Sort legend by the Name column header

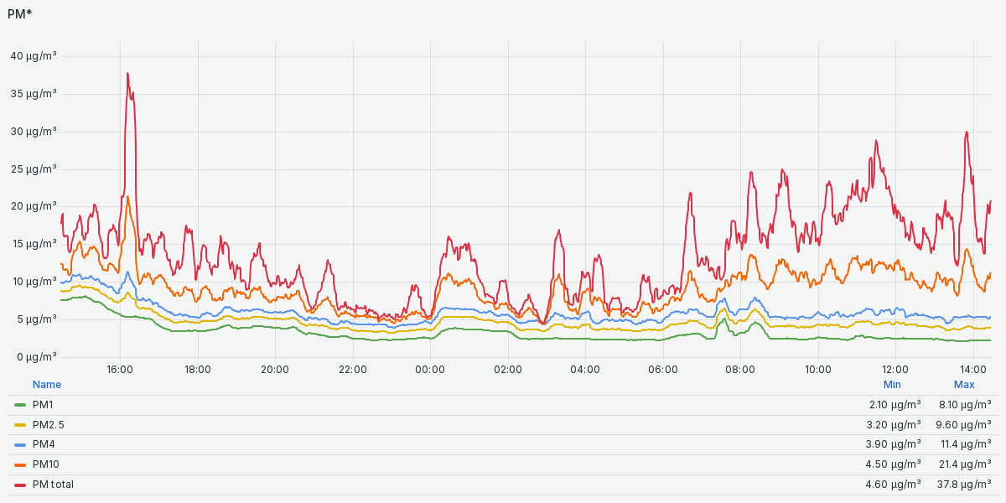point(47,385)
